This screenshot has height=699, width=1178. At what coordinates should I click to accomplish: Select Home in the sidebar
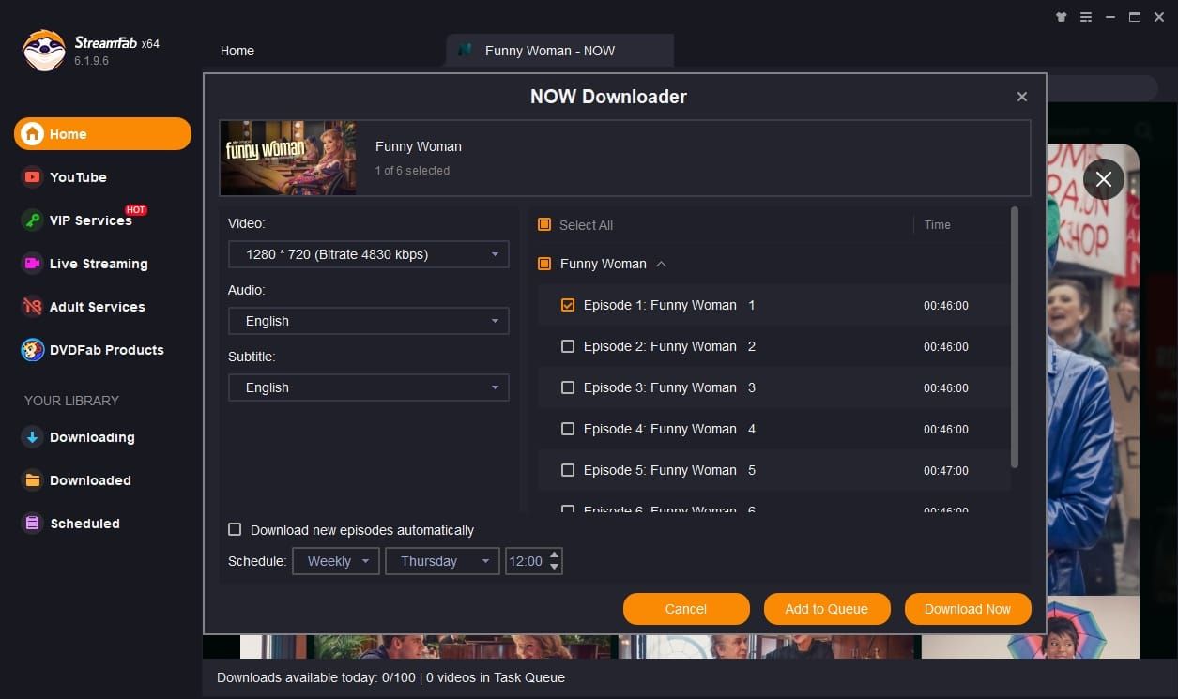[x=102, y=134]
